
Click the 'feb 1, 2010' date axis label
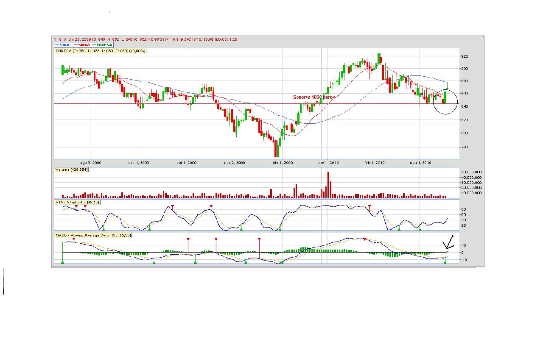(x=374, y=163)
